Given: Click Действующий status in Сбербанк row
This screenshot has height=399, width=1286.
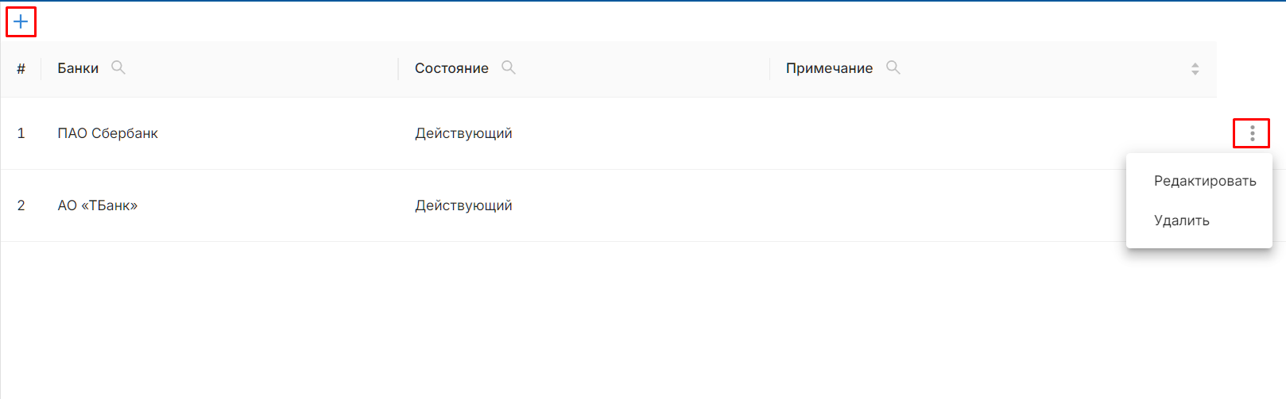Looking at the screenshot, I should point(463,133).
